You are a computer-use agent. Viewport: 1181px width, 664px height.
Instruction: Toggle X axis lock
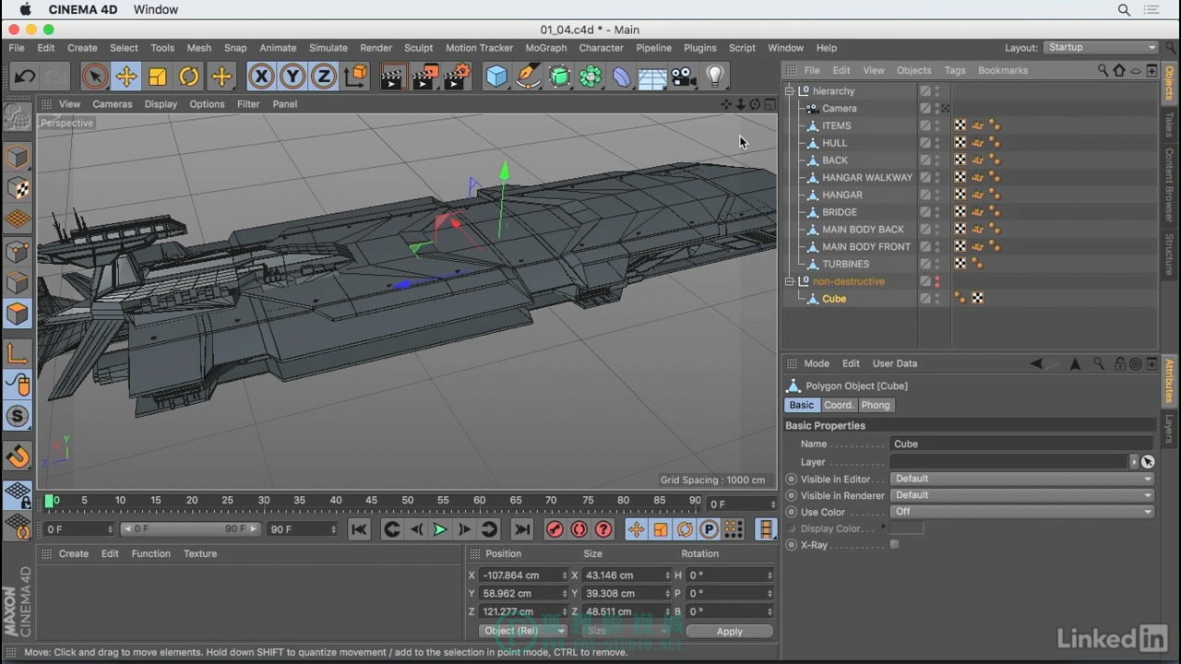point(261,77)
